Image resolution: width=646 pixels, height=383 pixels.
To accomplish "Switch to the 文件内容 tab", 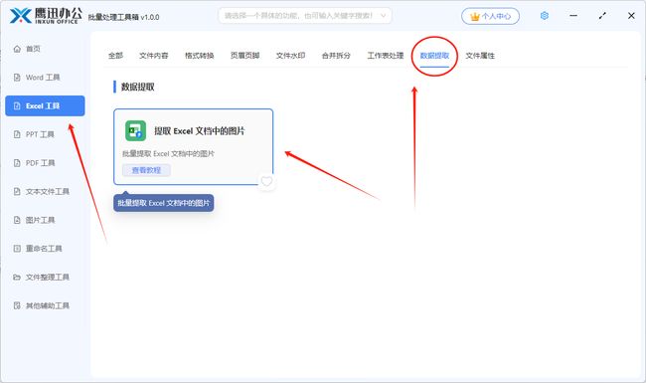I will (154, 56).
